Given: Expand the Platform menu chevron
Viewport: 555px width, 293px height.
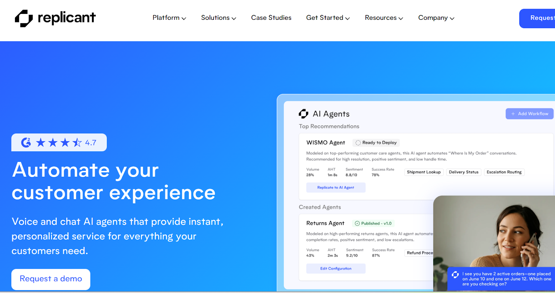Looking at the screenshot, I should 184,18.
